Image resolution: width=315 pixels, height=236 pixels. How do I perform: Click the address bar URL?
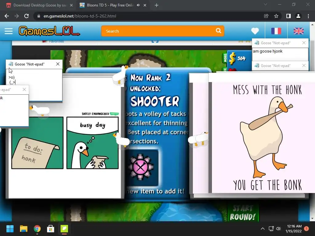(80, 16)
